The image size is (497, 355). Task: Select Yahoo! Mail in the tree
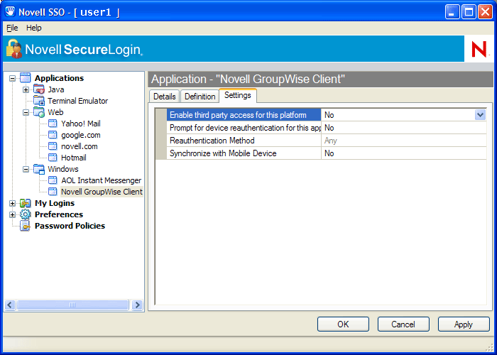81,124
